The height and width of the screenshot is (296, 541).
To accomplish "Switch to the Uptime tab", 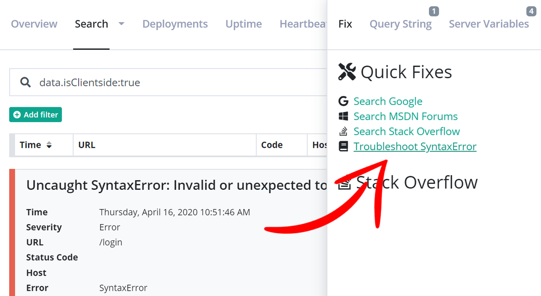I will [243, 24].
